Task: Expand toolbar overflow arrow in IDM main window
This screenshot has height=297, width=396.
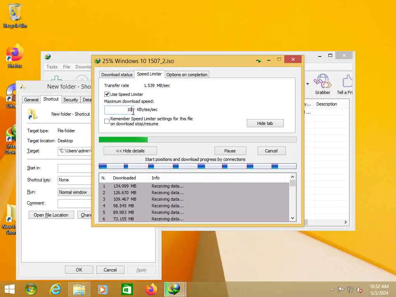Action: [x=307, y=84]
